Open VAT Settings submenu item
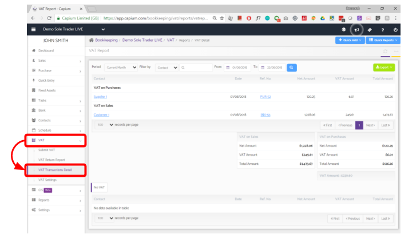404x238 pixels. (x=47, y=180)
